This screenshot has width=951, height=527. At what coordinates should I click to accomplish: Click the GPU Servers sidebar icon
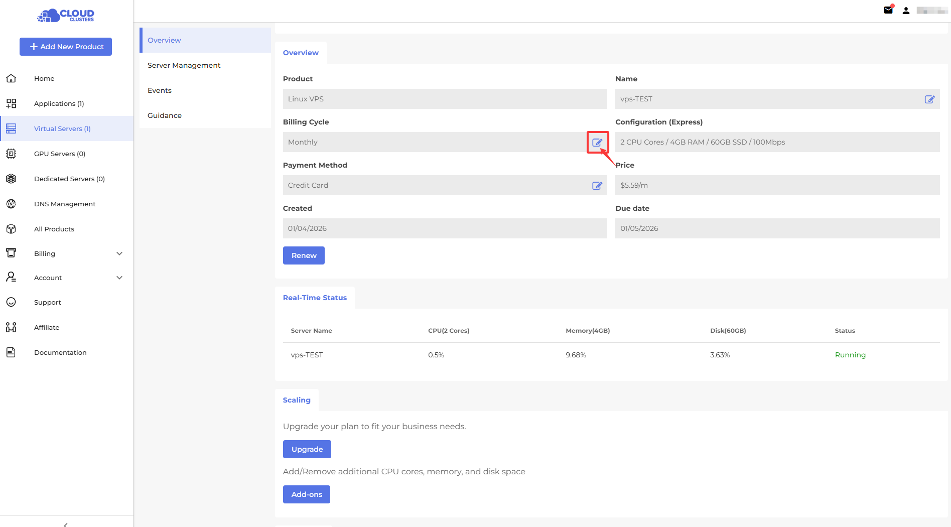(11, 154)
